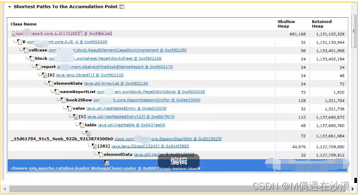
Task: Collapse Shortest Paths To the Accumulation Point section
Action: 9,7
